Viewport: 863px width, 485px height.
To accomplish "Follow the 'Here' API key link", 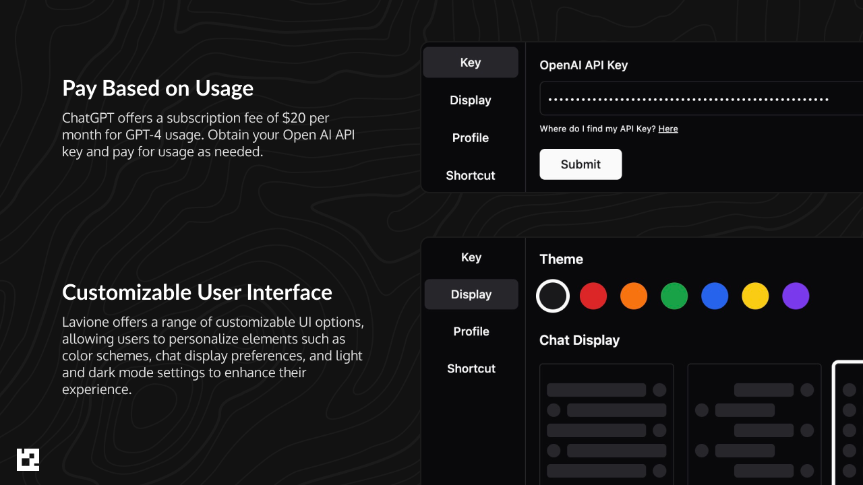I will (668, 129).
